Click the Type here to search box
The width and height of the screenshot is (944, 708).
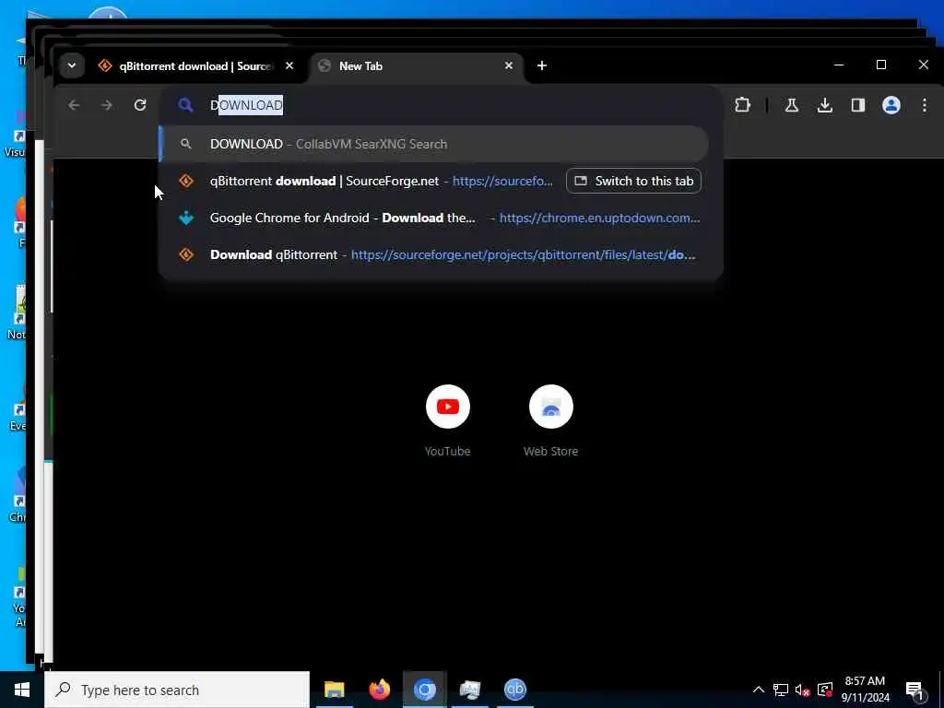[x=177, y=690]
